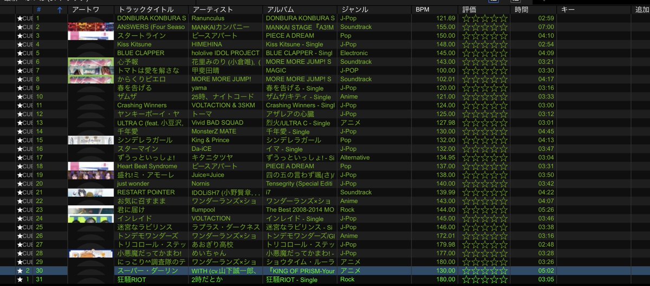Click album The Best 2008-2014 MO

point(300,210)
